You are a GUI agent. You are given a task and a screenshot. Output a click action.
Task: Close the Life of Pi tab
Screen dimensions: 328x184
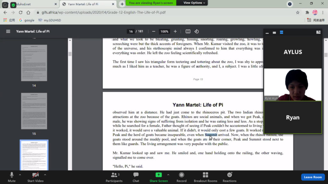click(x=113, y=4)
